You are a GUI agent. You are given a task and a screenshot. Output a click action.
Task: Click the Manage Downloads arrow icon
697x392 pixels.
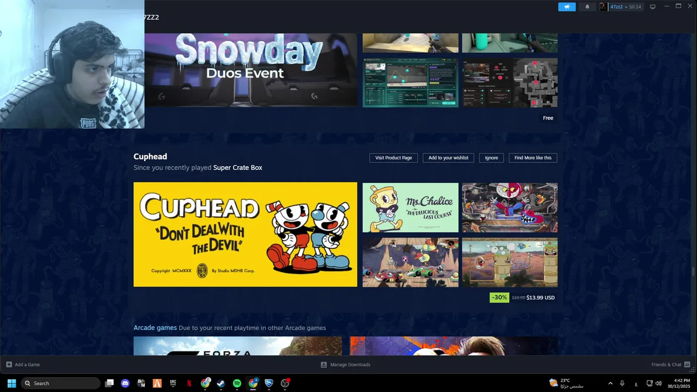(x=324, y=365)
